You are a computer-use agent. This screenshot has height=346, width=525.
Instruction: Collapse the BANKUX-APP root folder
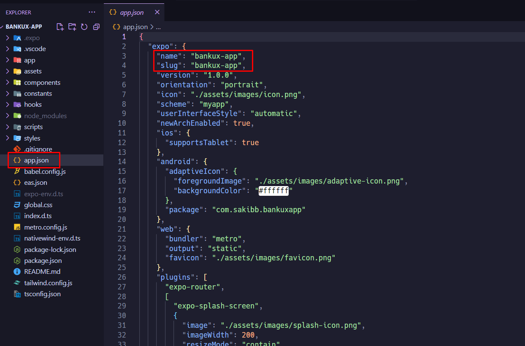pos(24,26)
